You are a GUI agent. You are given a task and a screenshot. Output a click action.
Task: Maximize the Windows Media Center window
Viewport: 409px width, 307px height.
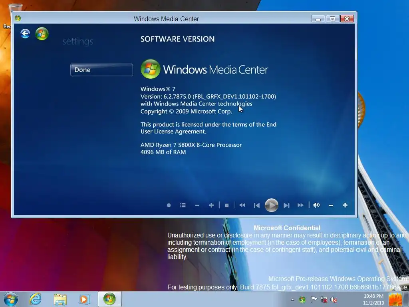tap(332, 19)
